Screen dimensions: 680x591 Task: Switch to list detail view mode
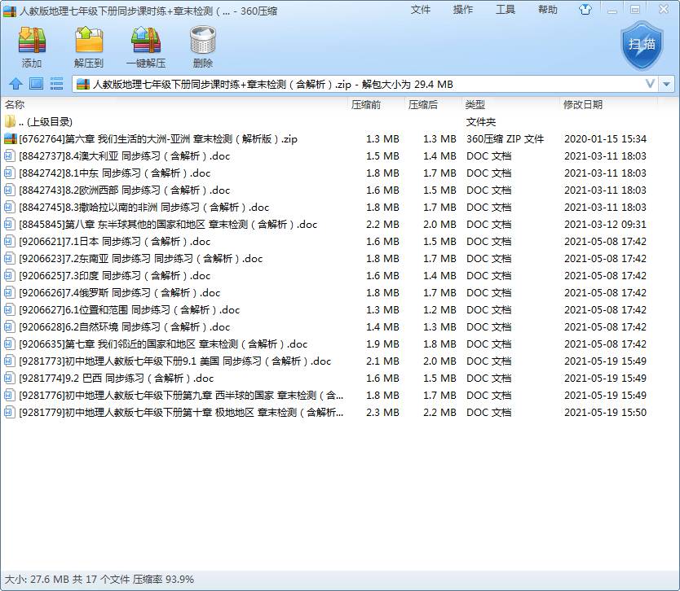[x=56, y=84]
